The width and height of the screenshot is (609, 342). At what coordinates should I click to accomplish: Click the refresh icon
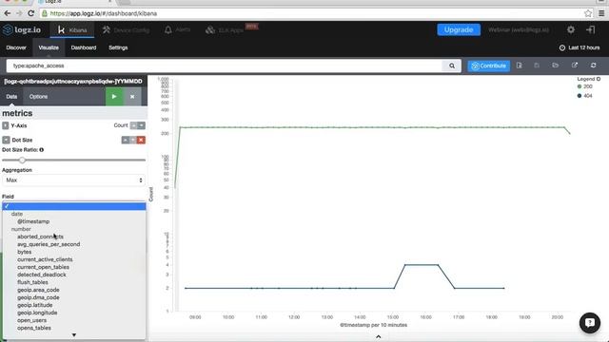click(594, 66)
